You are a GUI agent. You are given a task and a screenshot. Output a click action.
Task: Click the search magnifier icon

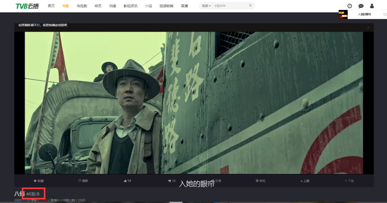point(250,6)
